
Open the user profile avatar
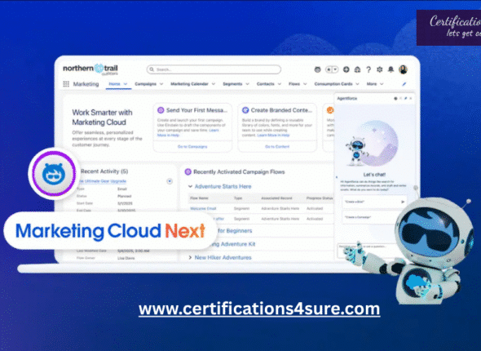coord(403,69)
